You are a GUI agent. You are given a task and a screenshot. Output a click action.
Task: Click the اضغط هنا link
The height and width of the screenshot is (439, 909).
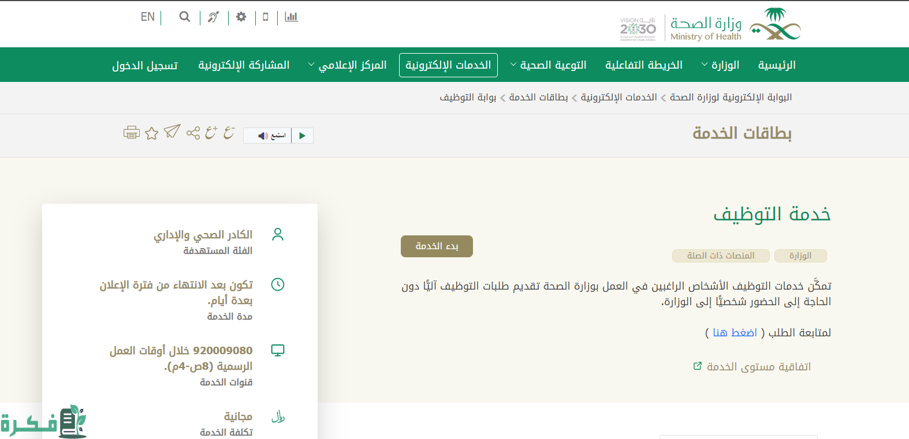pos(735,333)
